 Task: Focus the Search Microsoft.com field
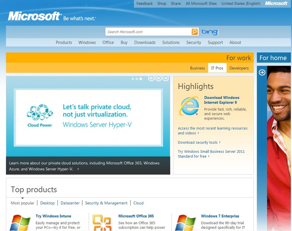tap(148, 32)
